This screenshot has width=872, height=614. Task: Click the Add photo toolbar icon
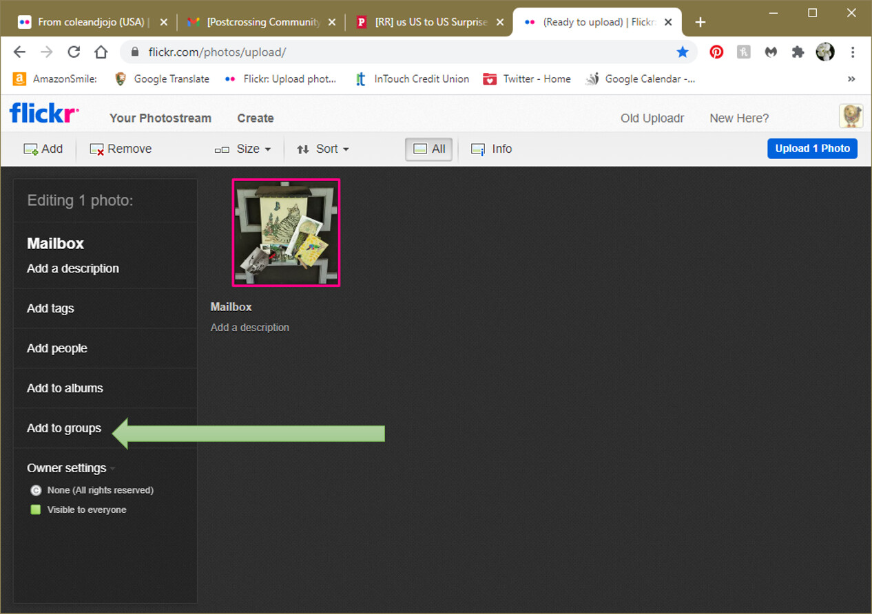pos(31,149)
